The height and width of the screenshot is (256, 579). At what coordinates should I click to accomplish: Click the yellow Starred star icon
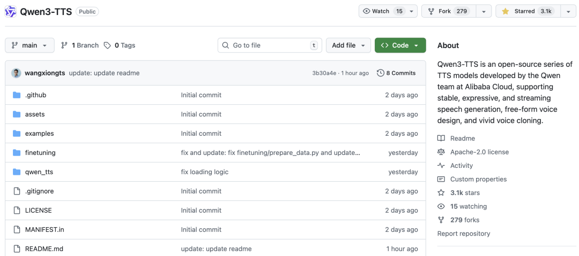[505, 11]
